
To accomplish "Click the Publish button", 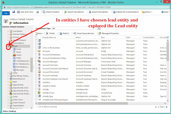I will point(64,33).
